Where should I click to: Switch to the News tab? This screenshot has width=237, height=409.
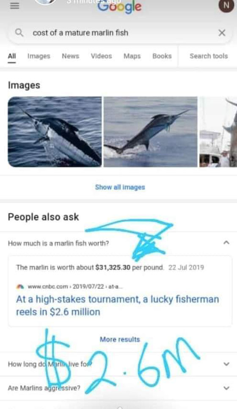71,56
